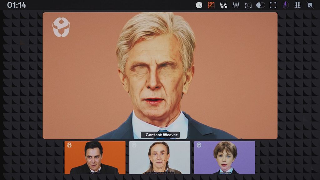Select the orange triangle grid icon

212,5
